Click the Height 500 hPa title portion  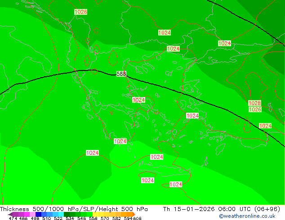coord(123,209)
